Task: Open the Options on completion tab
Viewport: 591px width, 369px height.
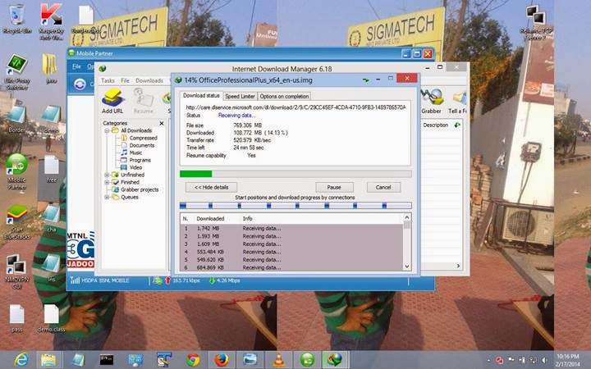Action: point(284,97)
